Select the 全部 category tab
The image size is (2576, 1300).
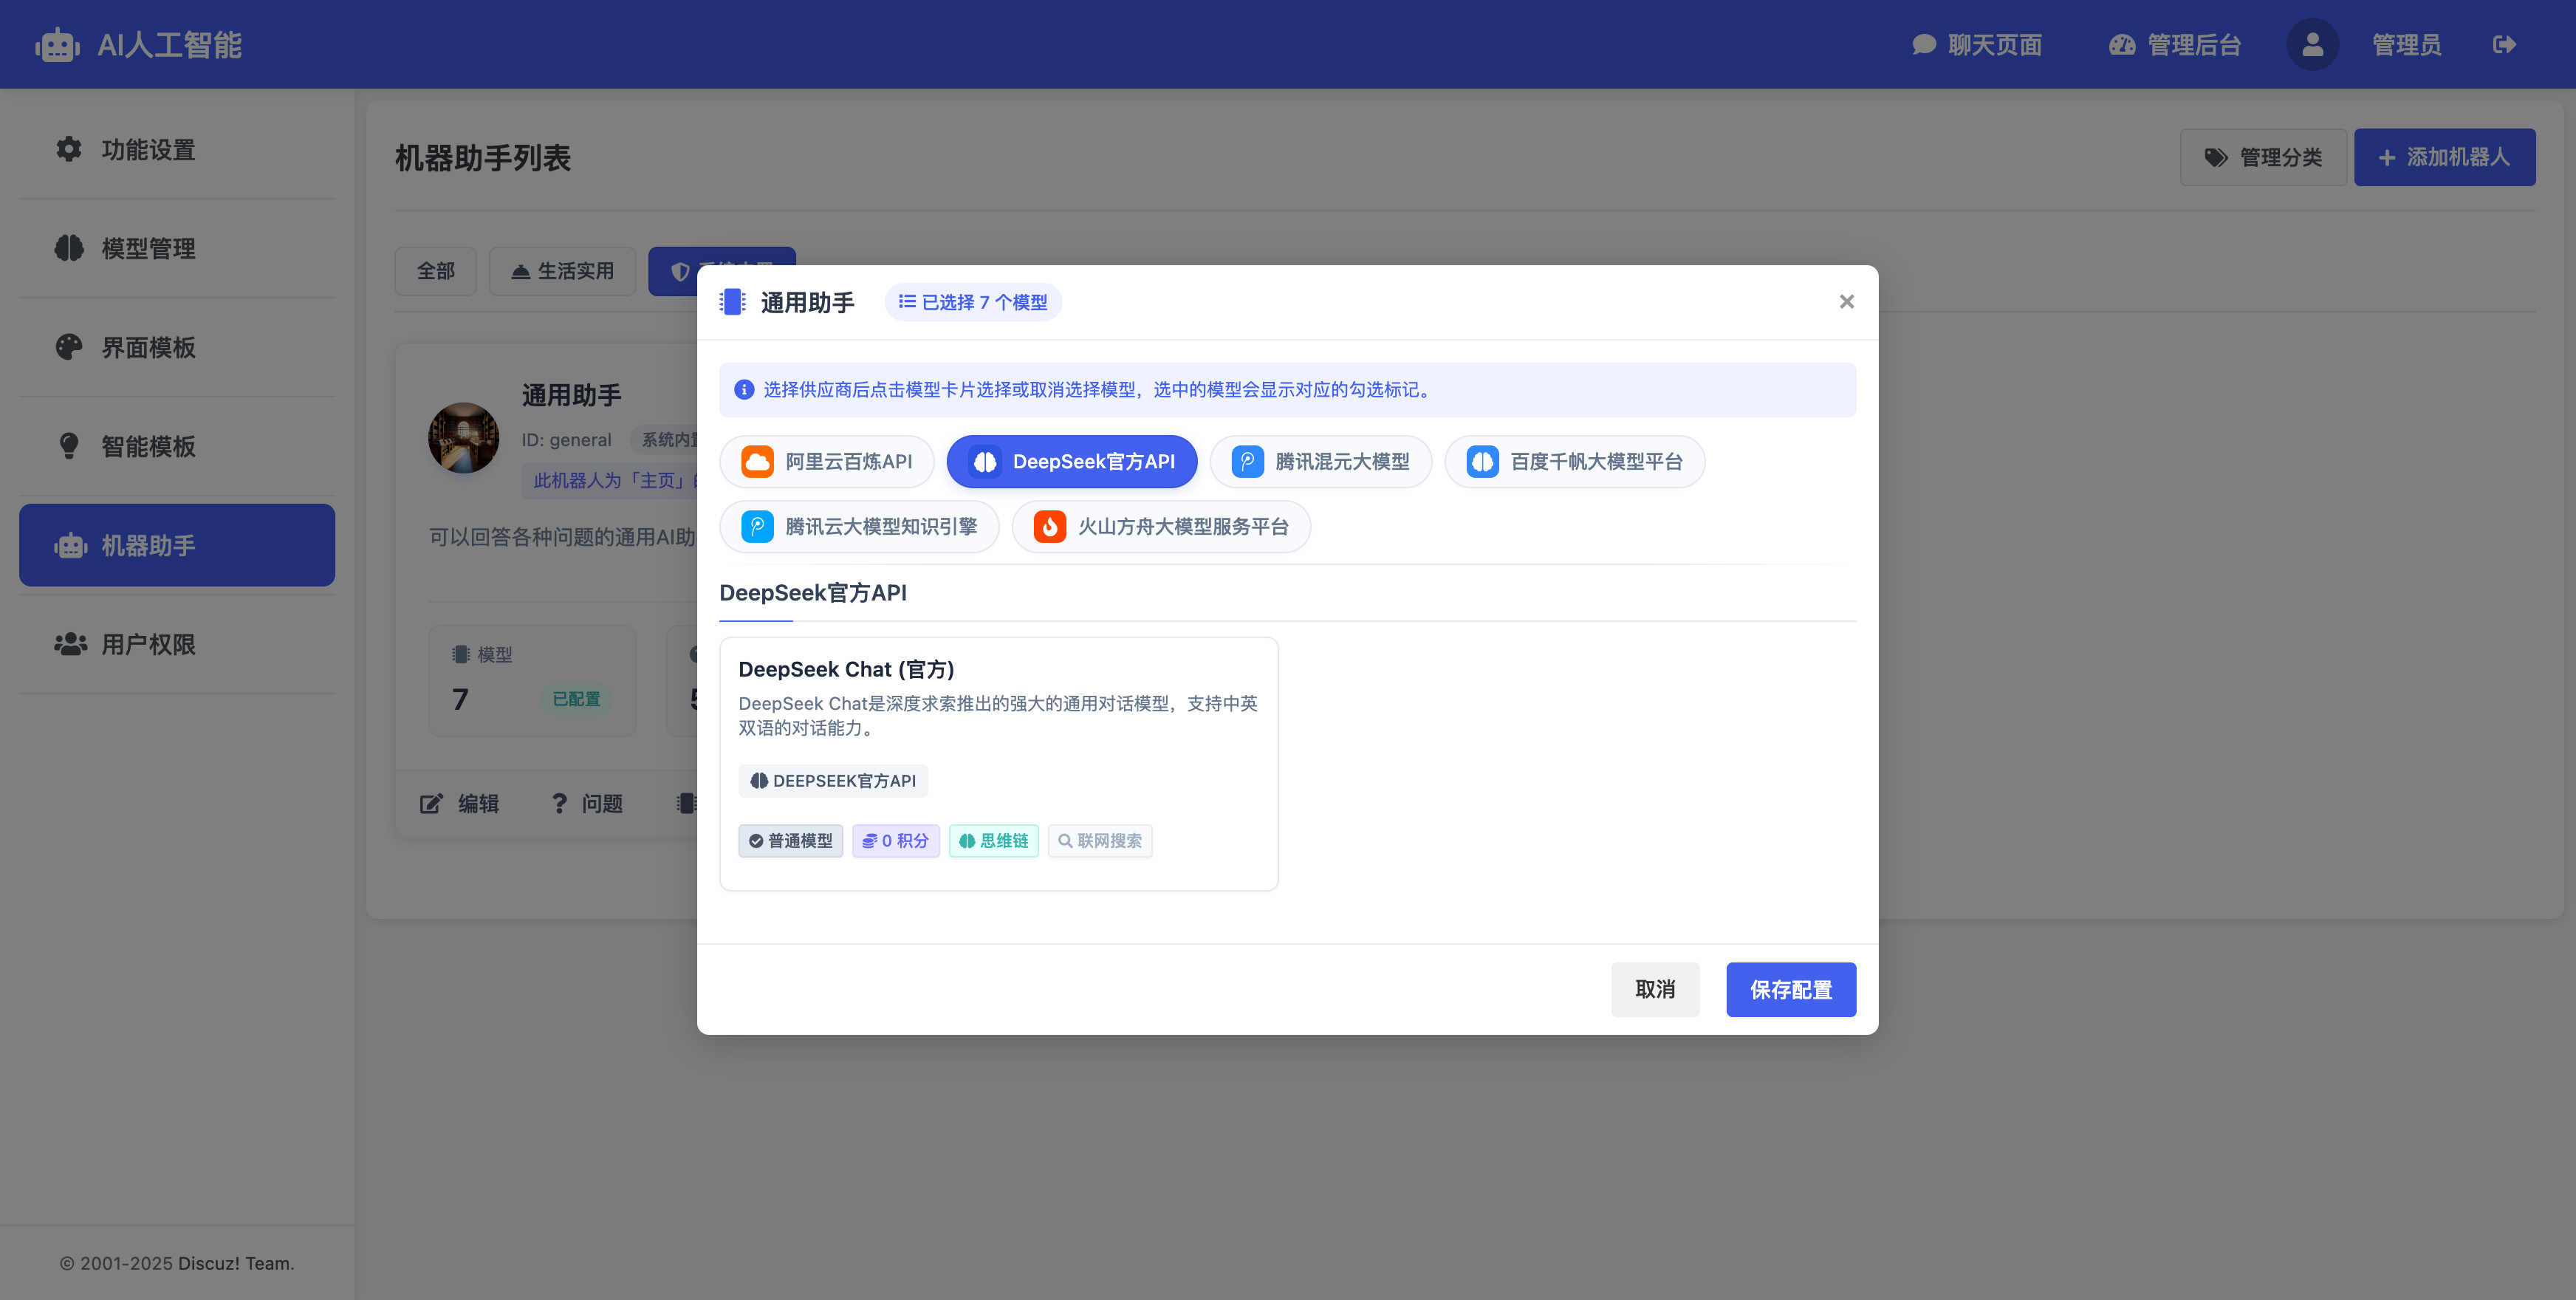(435, 271)
